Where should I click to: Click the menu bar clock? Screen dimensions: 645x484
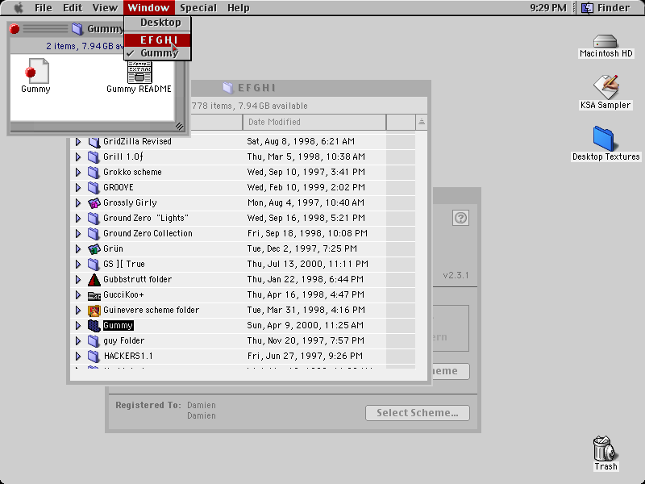click(x=548, y=8)
